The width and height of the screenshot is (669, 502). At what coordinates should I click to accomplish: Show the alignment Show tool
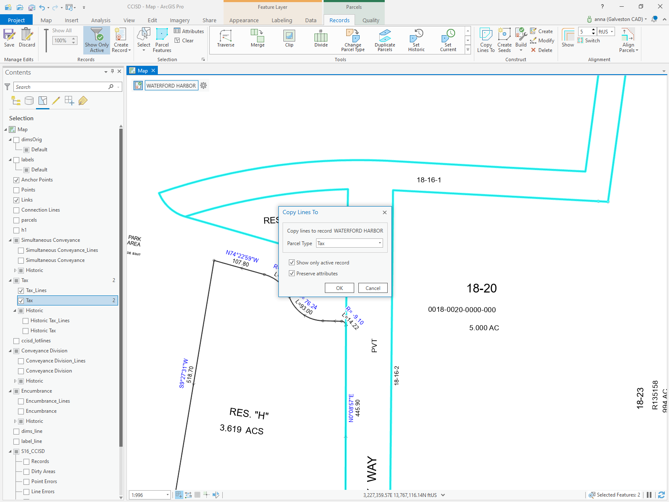pyautogui.click(x=568, y=38)
